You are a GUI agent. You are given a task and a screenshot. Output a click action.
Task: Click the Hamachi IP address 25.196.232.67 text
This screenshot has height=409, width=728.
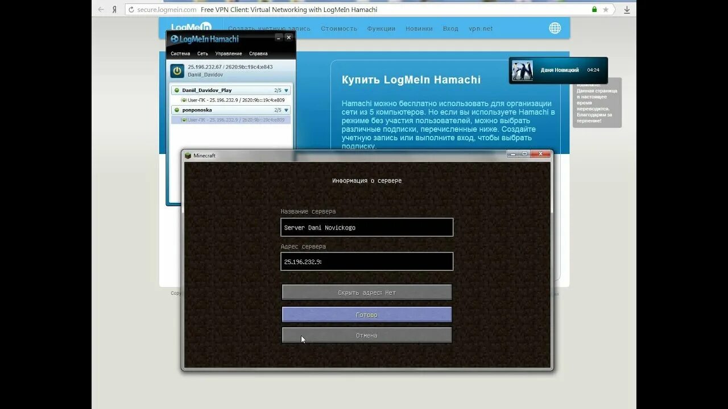pos(205,67)
